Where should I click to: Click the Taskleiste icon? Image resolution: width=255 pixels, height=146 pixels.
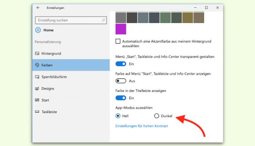pyautogui.click(x=37, y=112)
